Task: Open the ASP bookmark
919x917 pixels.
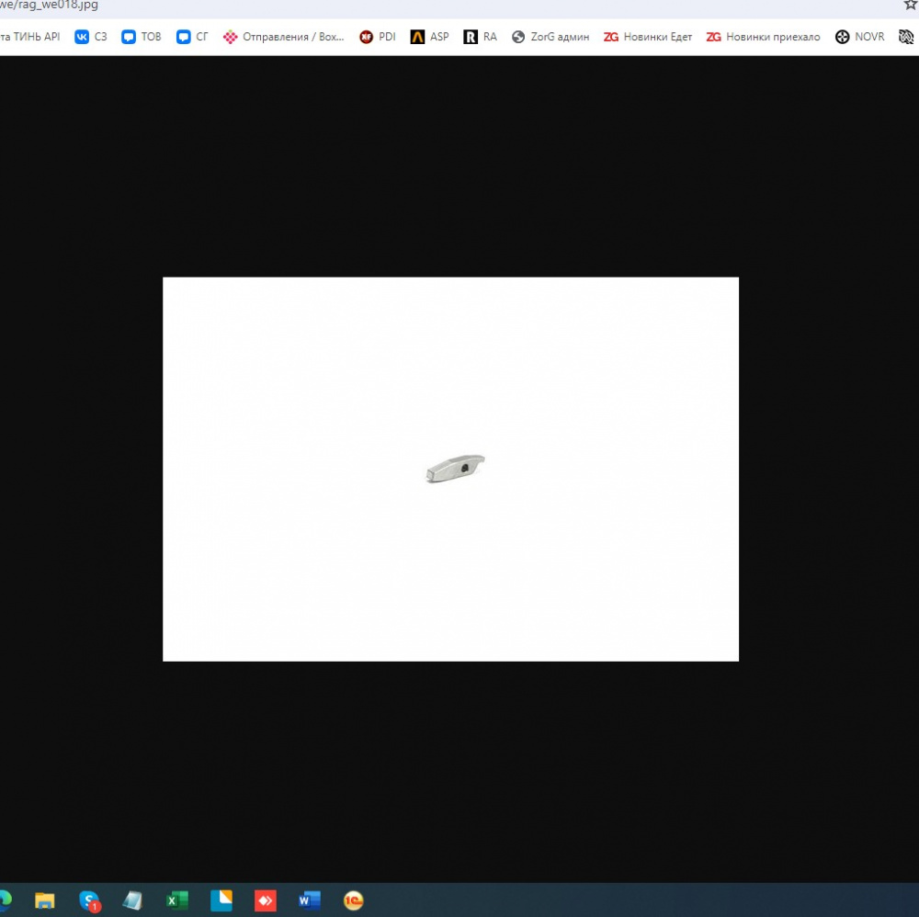Action: point(429,37)
